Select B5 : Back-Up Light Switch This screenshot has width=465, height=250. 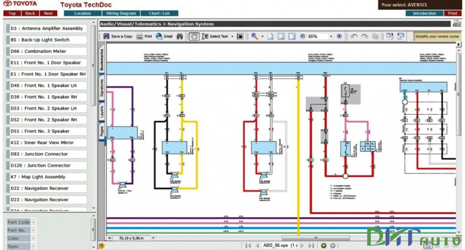(x=47, y=39)
